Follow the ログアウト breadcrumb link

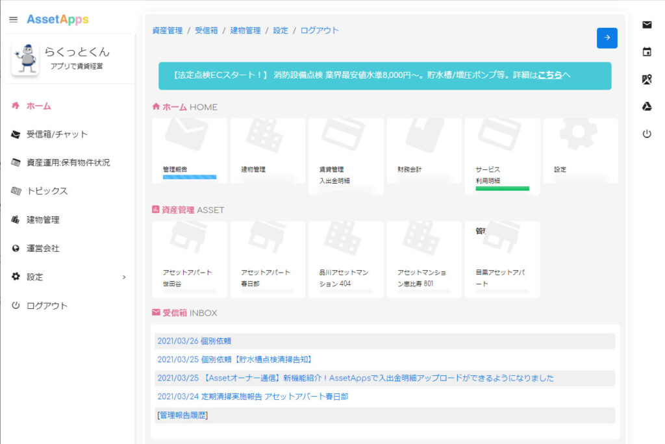pos(320,31)
